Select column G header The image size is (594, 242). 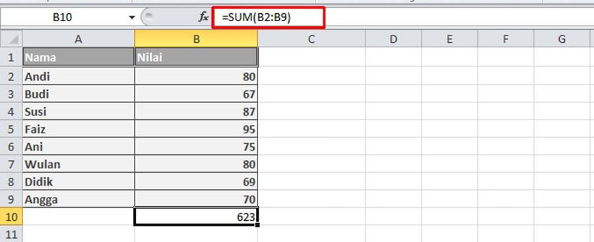pos(562,39)
